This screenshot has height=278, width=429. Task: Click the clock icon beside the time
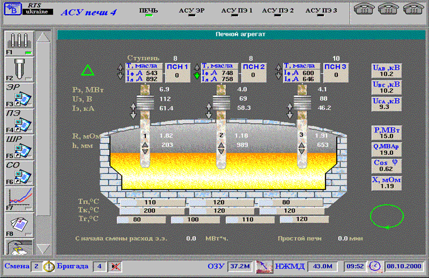[374, 266]
